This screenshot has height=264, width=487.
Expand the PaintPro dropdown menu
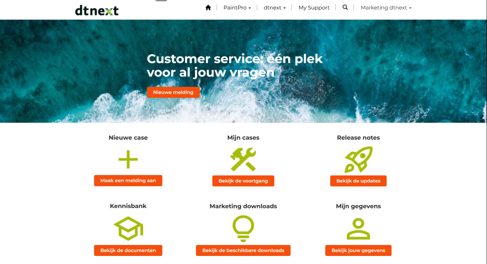tap(237, 8)
